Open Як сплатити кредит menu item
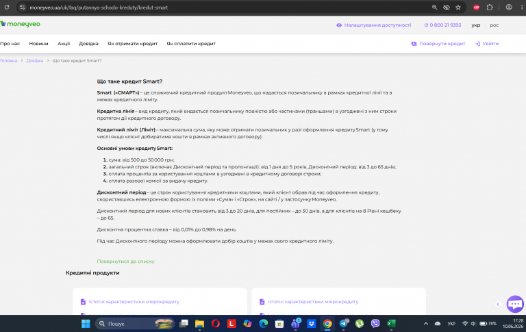The height and width of the screenshot is (332, 526). [191, 44]
